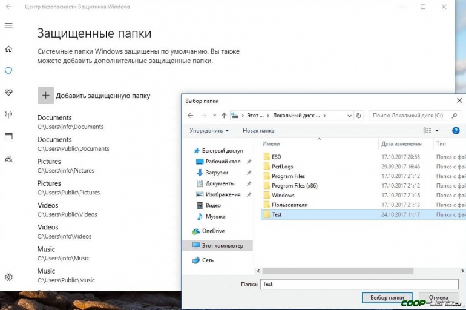The height and width of the screenshot is (310, 466).
Task: Open Device health heart icon
Action: pos(8,93)
